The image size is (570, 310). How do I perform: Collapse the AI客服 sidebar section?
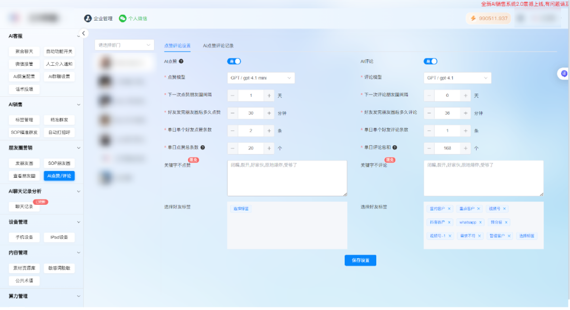(79, 36)
